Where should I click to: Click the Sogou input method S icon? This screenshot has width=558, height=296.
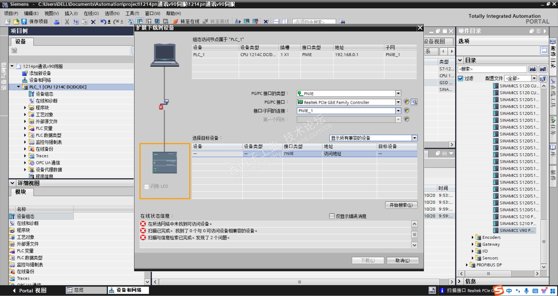point(498,290)
